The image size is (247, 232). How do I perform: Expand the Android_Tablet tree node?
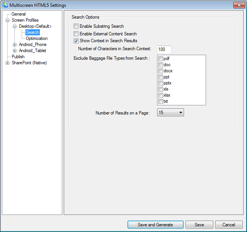pos(15,51)
